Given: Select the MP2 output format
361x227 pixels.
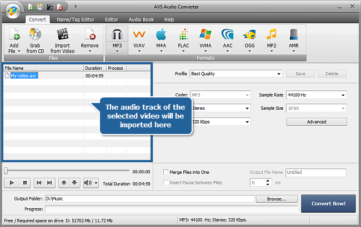Looking at the screenshot, I should (272, 38).
